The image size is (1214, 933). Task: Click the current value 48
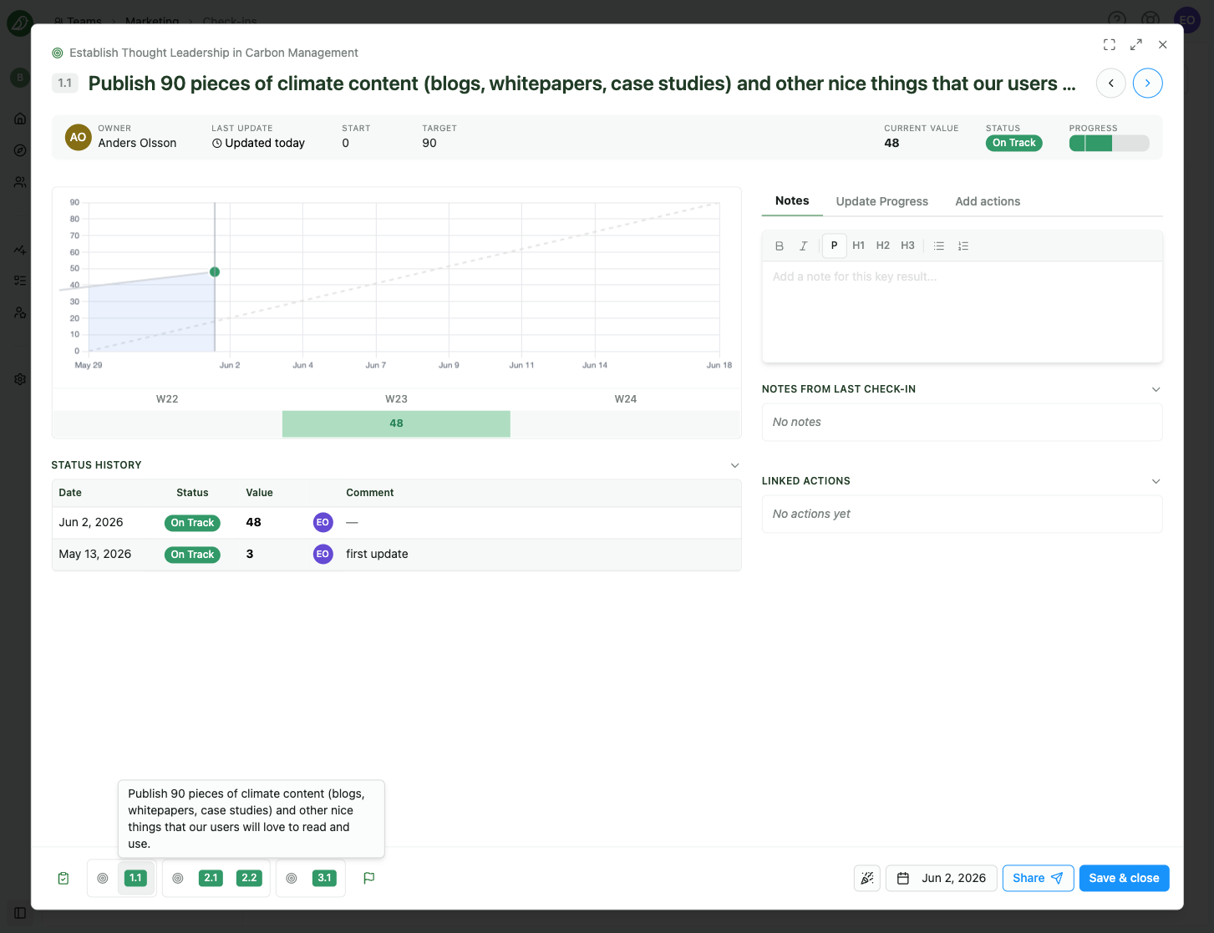click(x=891, y=143)
